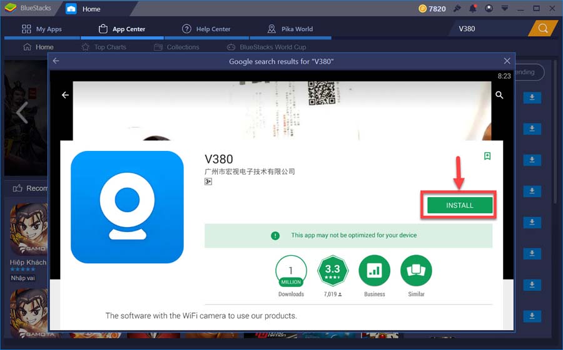The height and width of the screenshot is (350, 563).
Task: Open the Pika World tab
Action: click(290, 29)
